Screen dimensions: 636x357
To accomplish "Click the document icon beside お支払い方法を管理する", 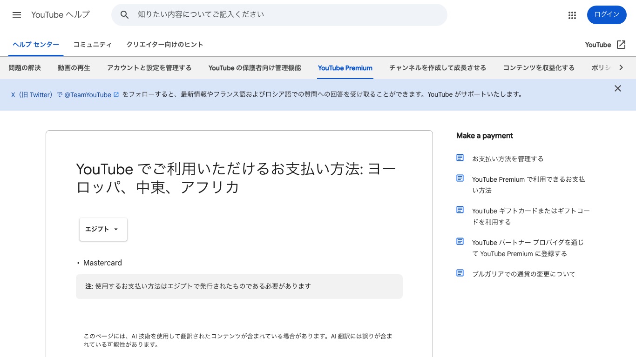I will point(460,158).
